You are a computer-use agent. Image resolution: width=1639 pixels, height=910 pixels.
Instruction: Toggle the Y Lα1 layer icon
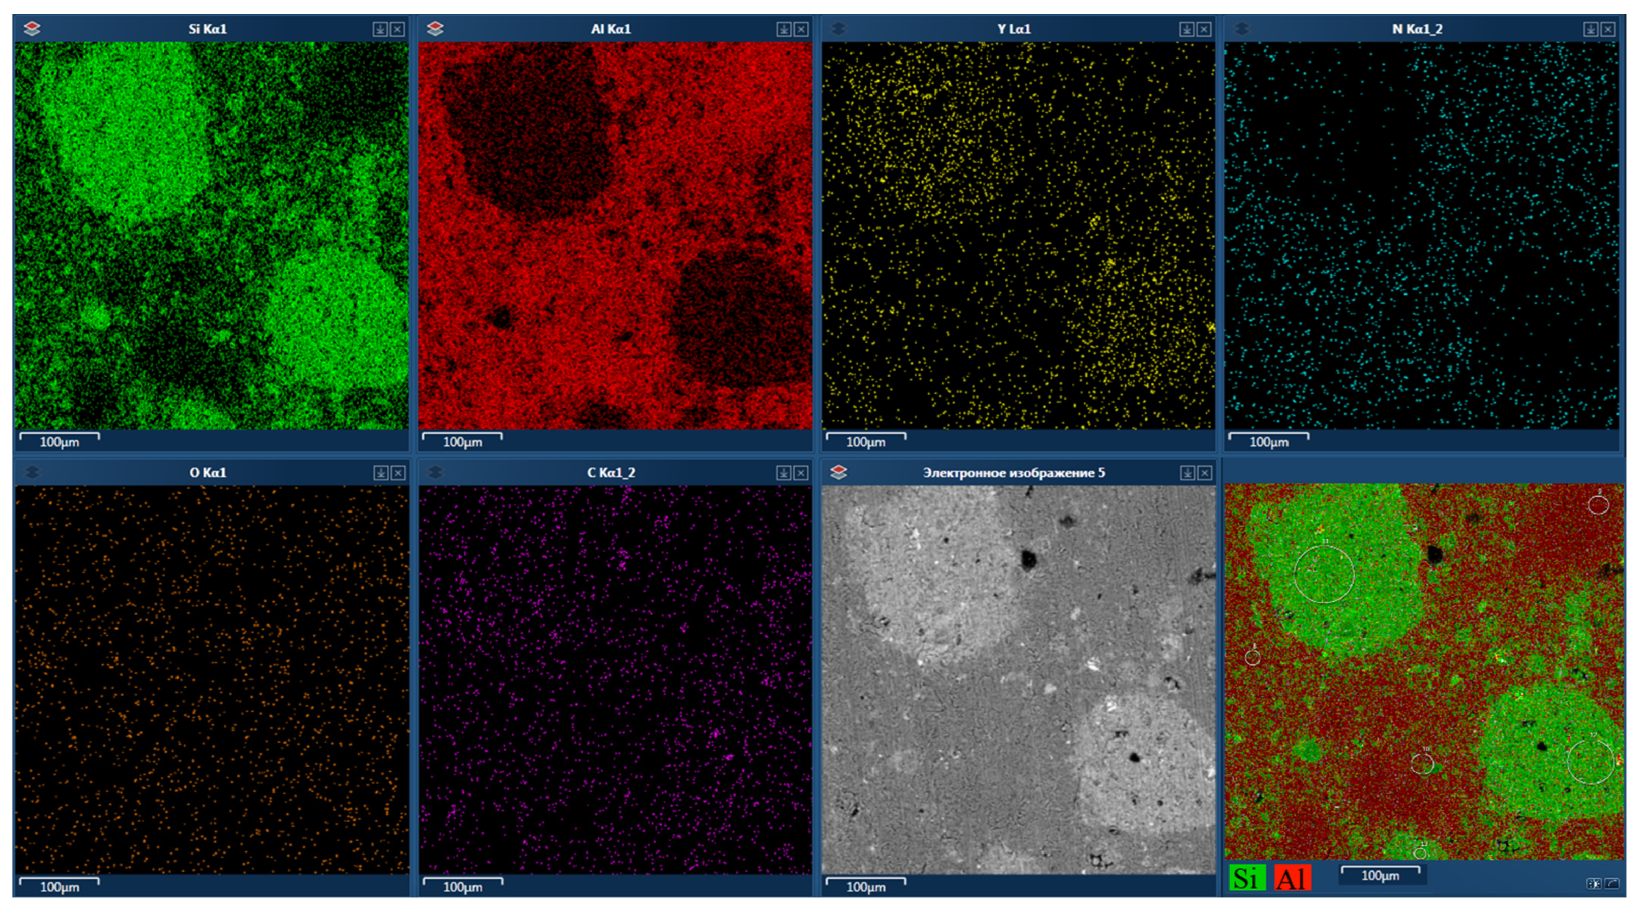(839, 29)
